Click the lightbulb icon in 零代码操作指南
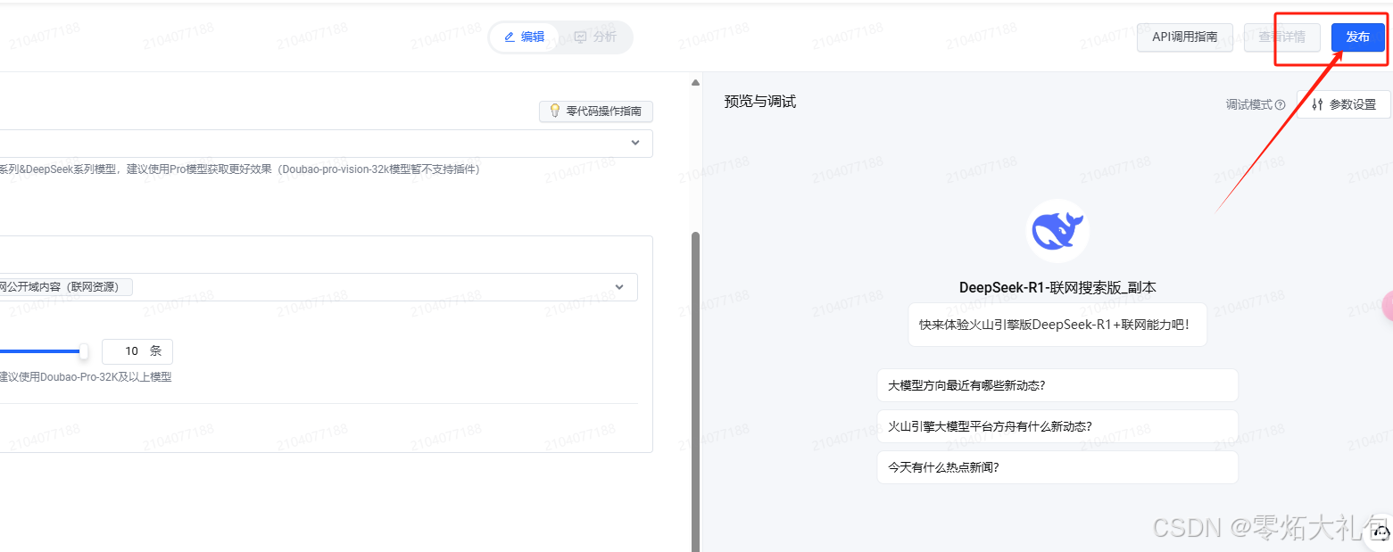 554,111
